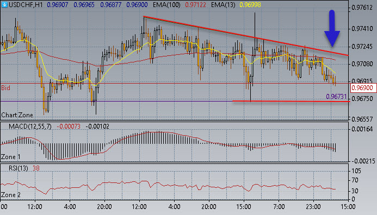Click the time axis label 7:00

click(x=279, y=207)
